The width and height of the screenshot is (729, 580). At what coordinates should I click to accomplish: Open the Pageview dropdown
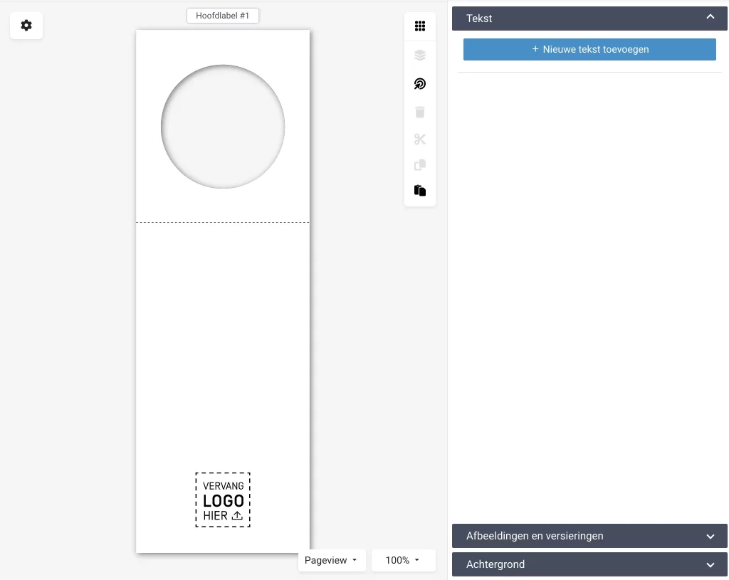point(331,560)
